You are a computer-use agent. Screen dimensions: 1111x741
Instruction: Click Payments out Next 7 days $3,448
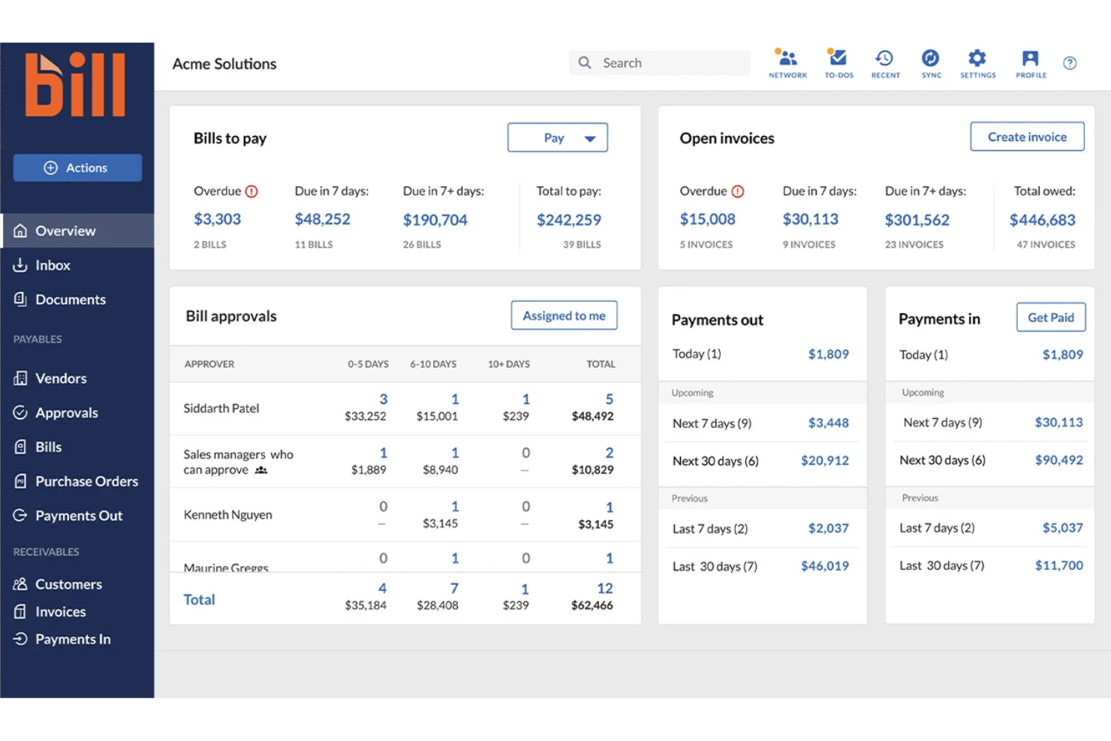(x=829, y=423)
